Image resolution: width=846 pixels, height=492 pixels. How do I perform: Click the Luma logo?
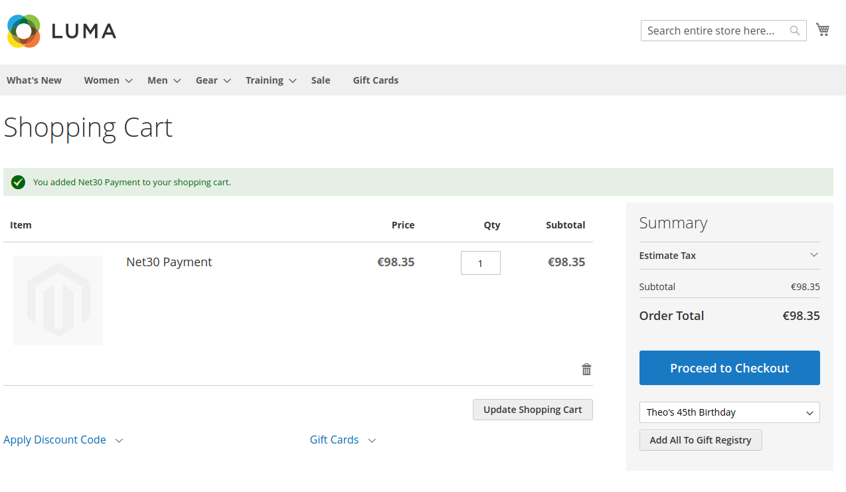point(62,31)
